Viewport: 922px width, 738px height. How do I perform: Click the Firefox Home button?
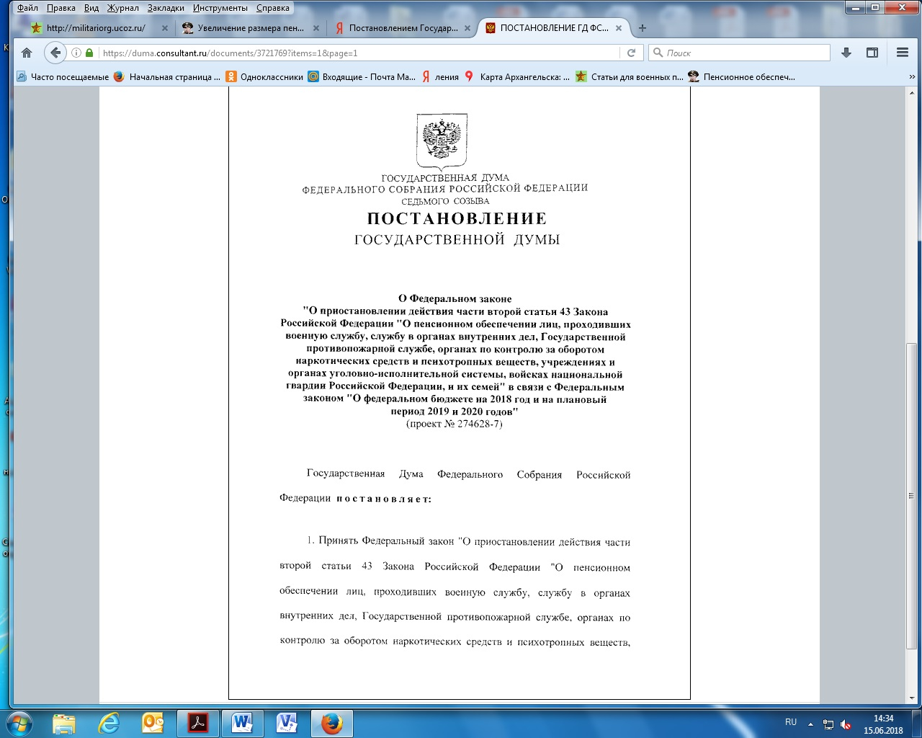27,53
